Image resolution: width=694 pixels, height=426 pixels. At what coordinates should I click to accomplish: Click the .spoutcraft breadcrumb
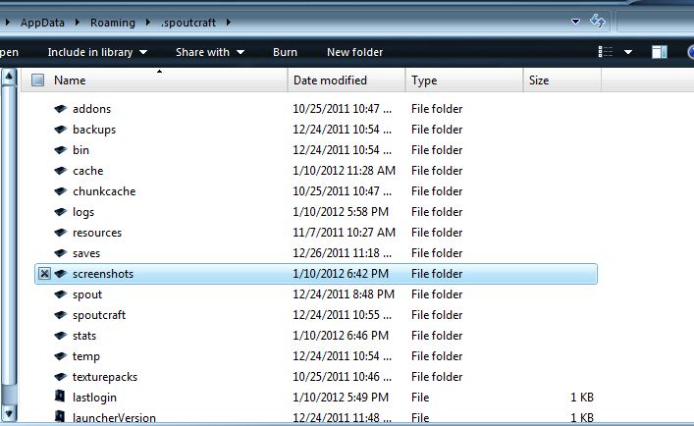188,23
